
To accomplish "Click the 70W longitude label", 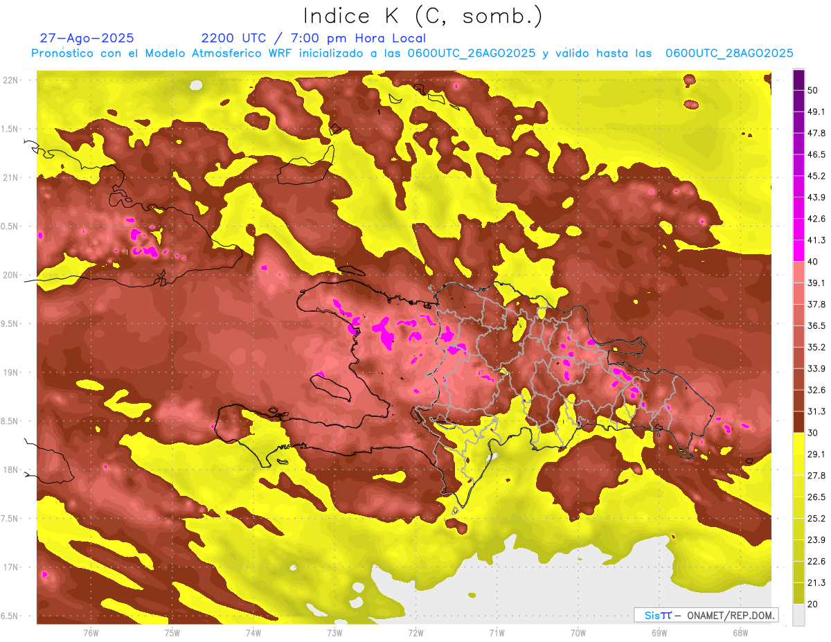I will click(x=578, y=632).
